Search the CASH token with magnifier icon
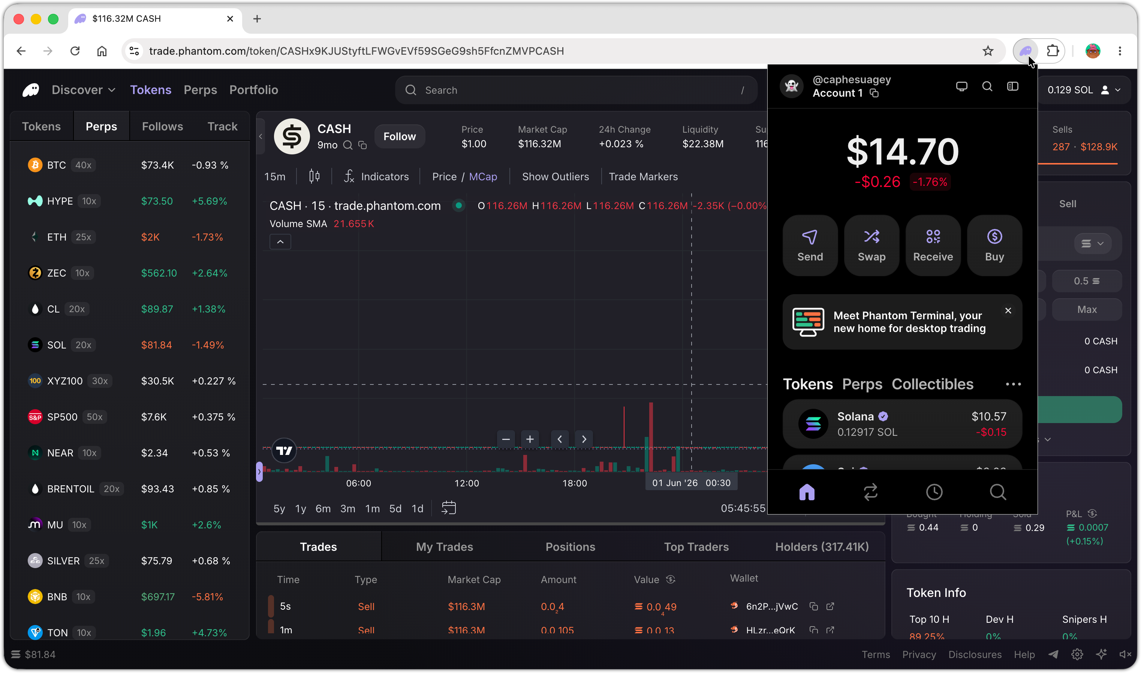 pyautogui.click(x=347, y=145)
